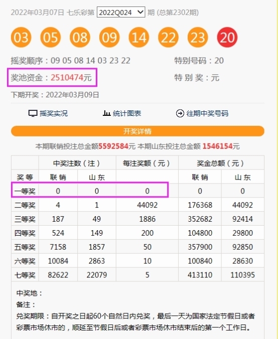
Task: Click fifth prize joint count 7158
Action: [58, 247]
